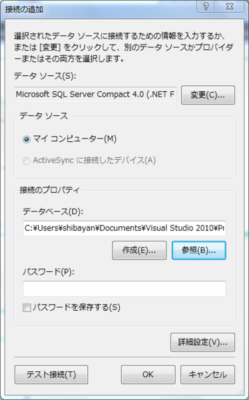
Task: Click the 接続の追加 title bar text
Action: 24,9
